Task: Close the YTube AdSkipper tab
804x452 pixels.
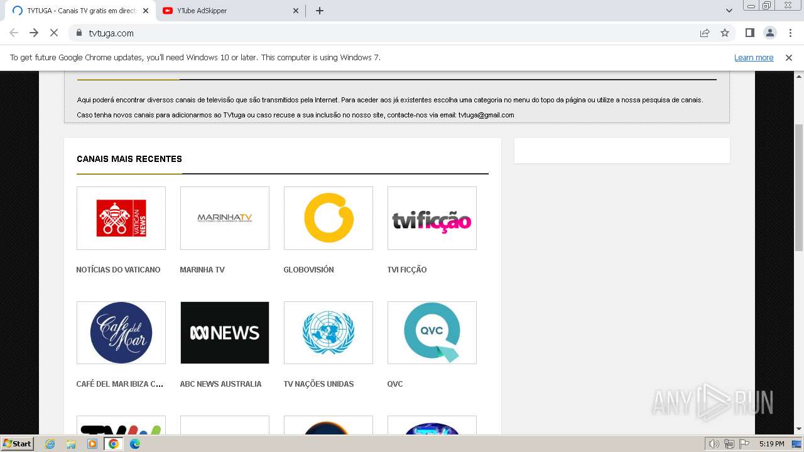Action: tap(295, 11)
